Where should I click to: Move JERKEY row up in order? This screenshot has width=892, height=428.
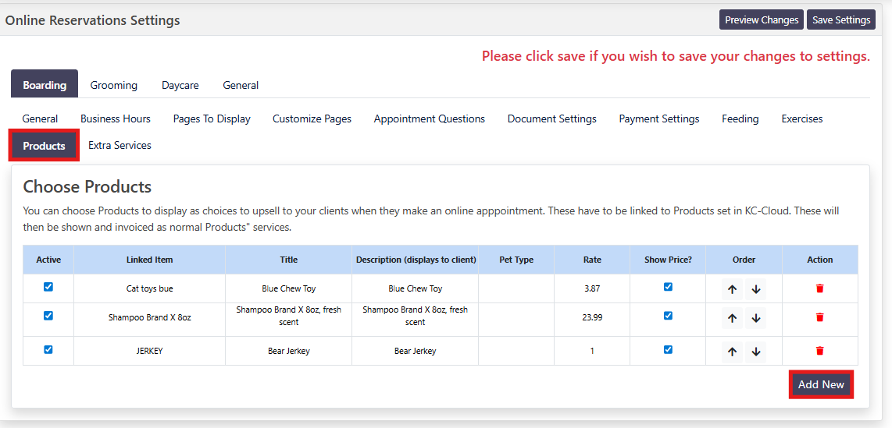tap(732, 352)
